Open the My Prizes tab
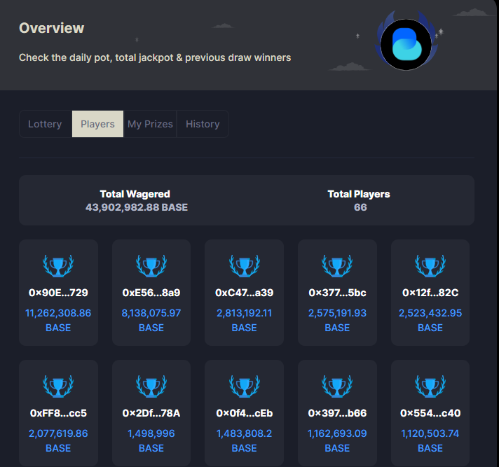 (150, 124)
